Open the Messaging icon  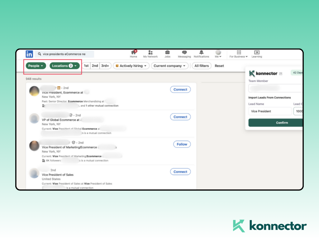tap(184, 52)
